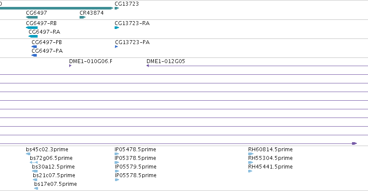Select EST label RH45441.5prime

[x=270, y=167]
